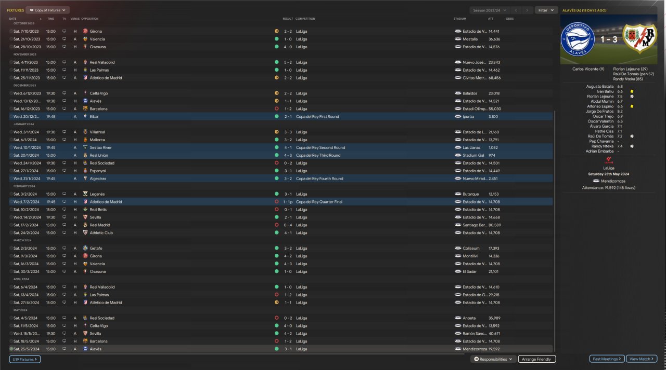Click the stadium icon for Mestalla

458,39
